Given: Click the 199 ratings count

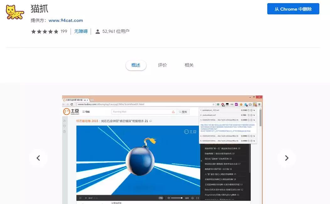Looking at the screenshot, I should coord(64,31).
